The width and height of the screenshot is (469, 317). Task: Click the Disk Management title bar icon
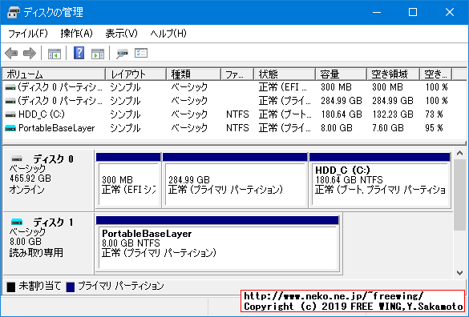(x=14, y=12)
